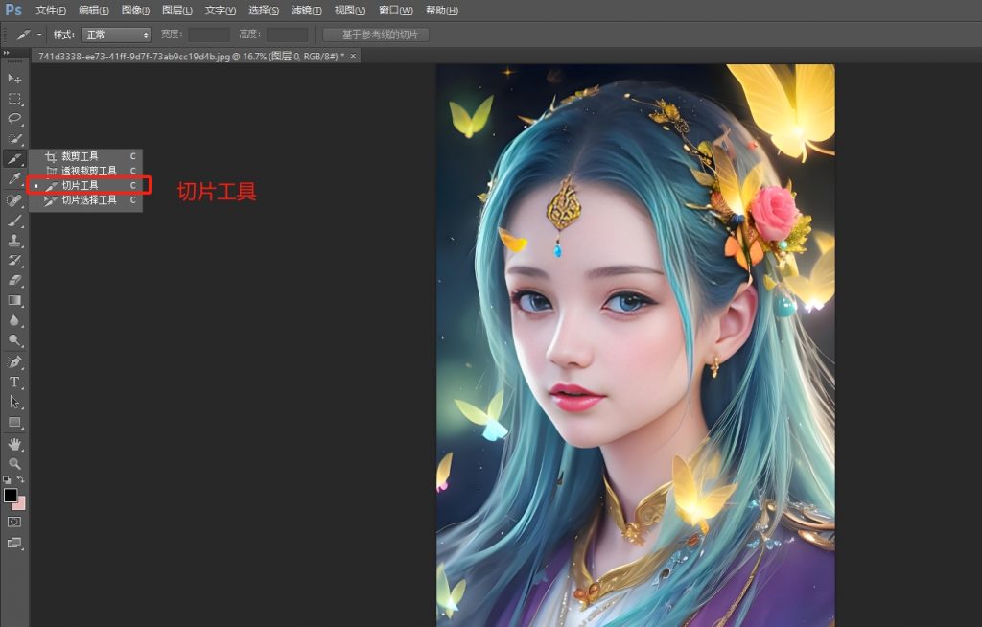This screenshot has width=982, height=627.
Task: Click the 宽度 input field
Action: tap(208, 35)
